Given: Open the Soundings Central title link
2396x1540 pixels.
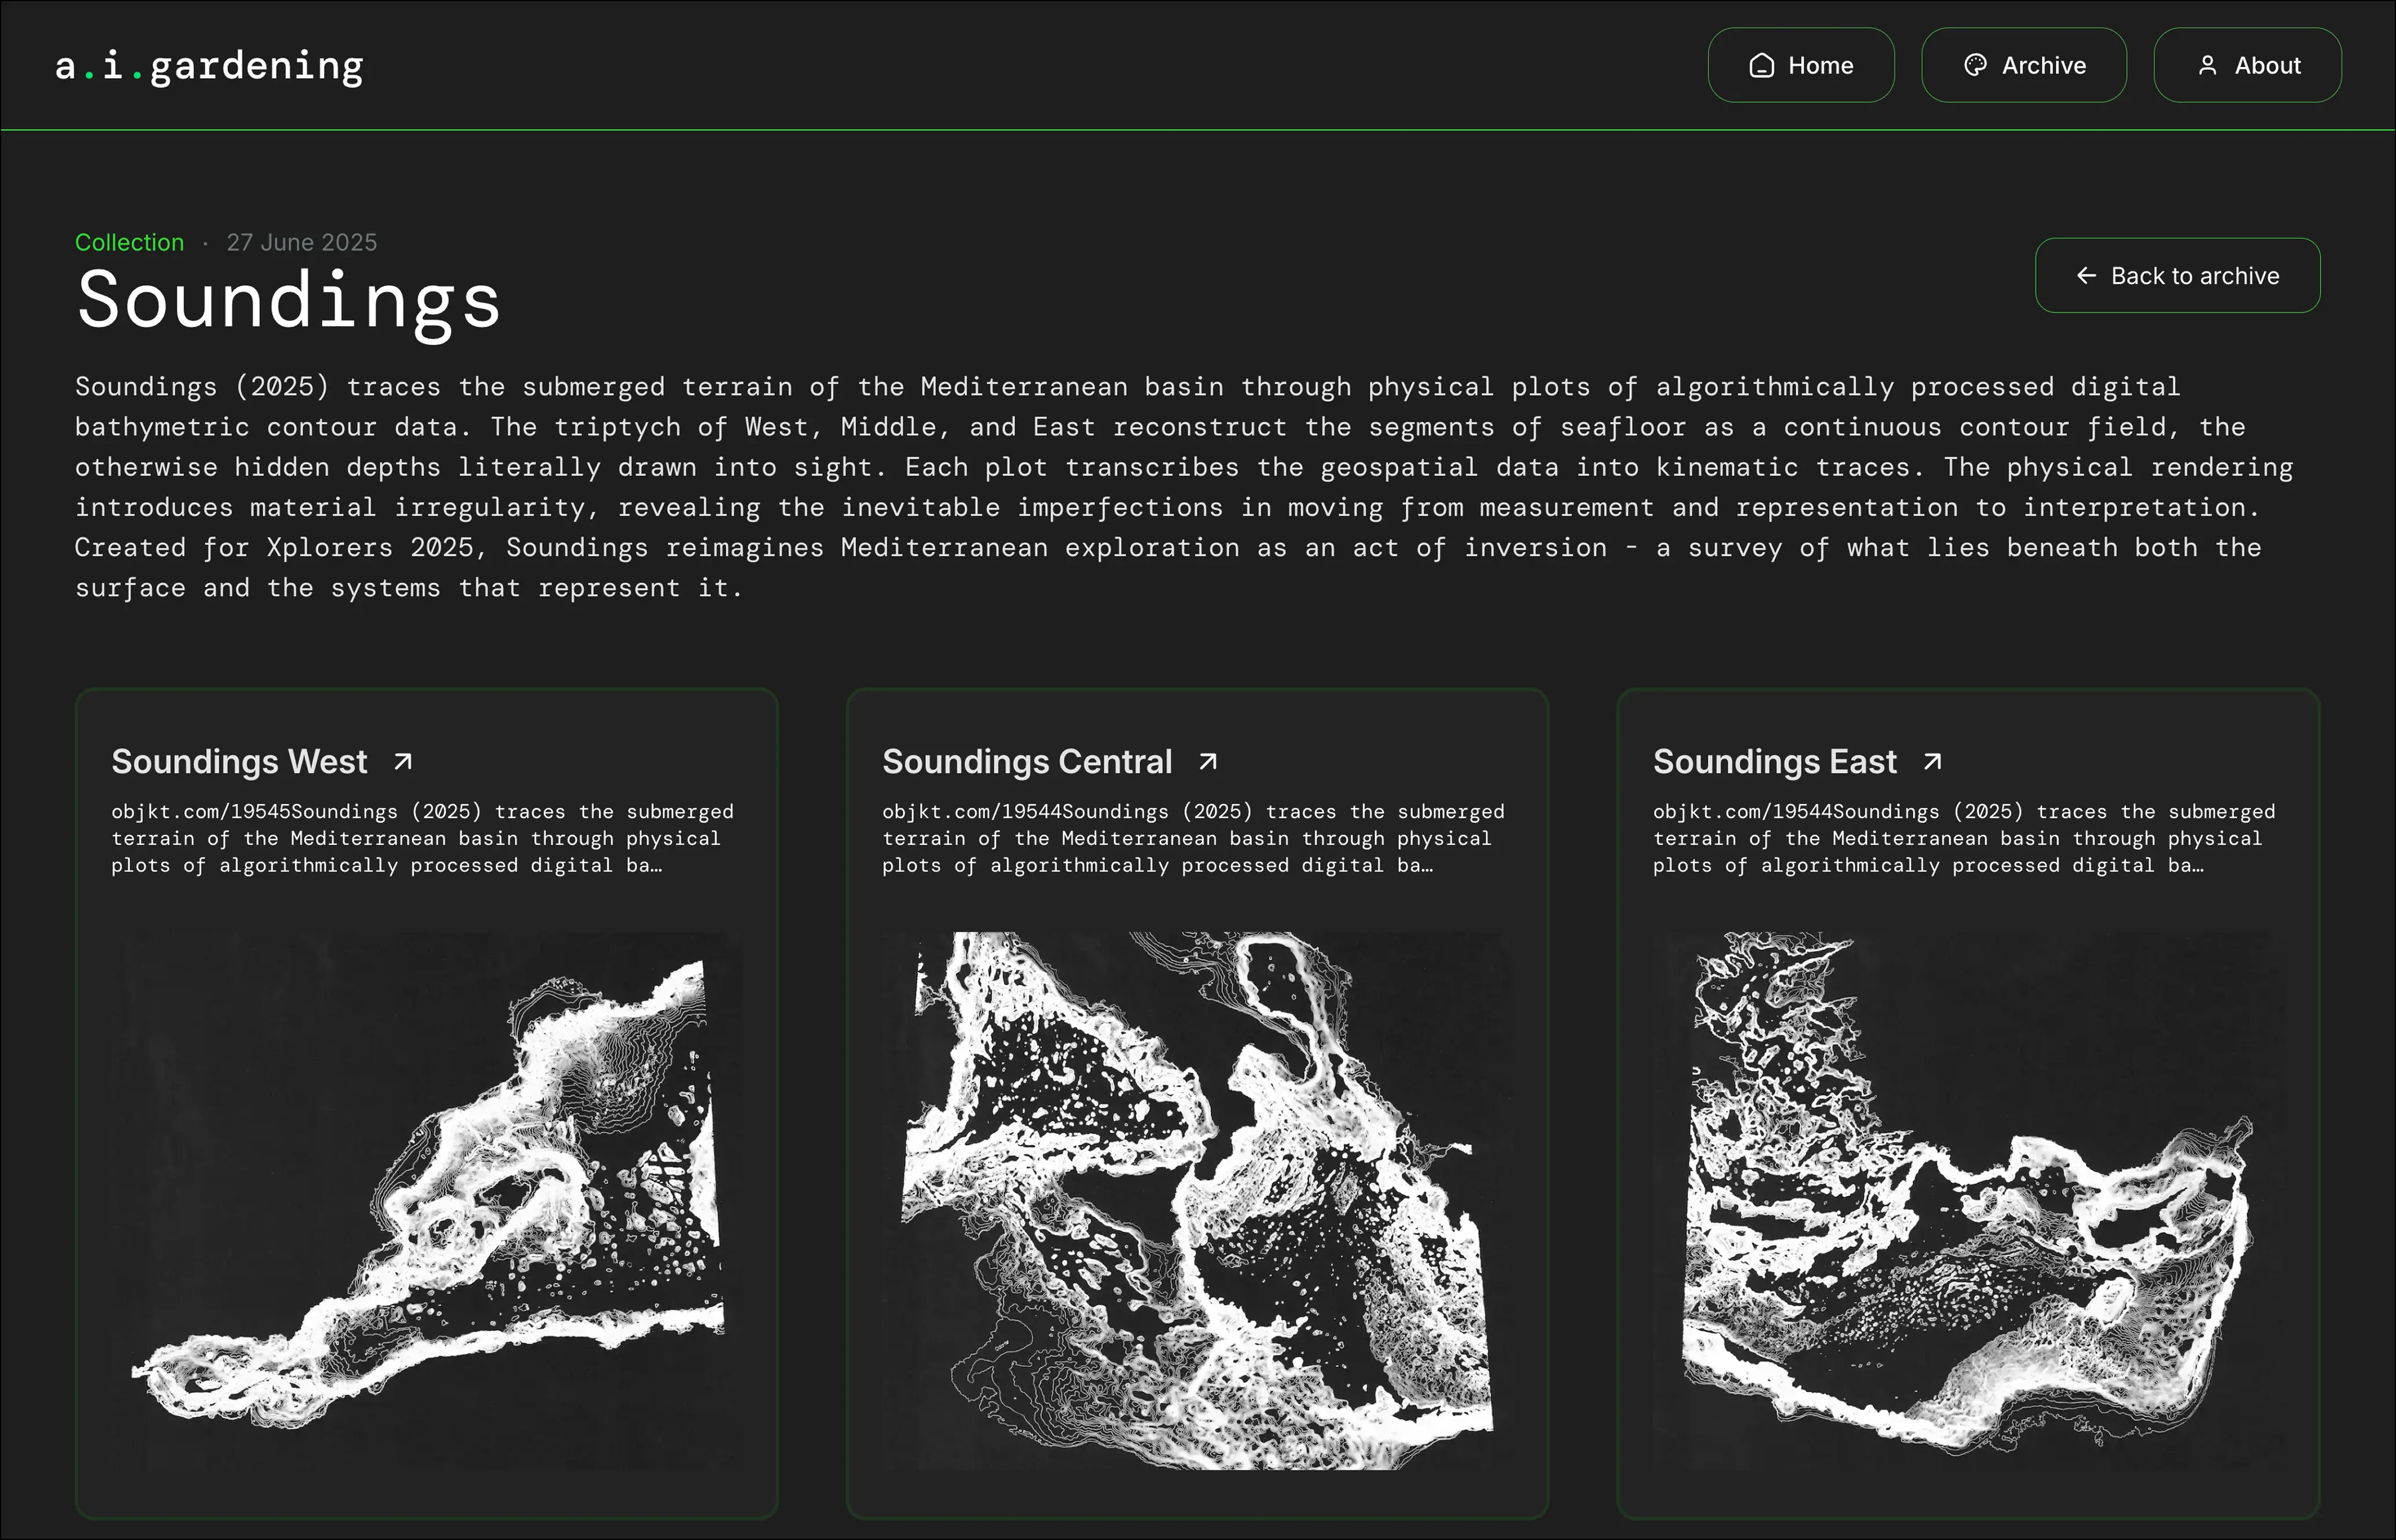Looking at the screenshot, I should (1027, 762).
